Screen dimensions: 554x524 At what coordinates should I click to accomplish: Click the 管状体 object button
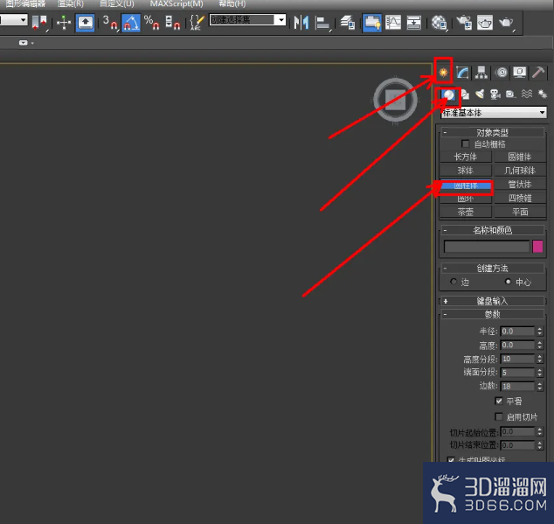(519, 185)
